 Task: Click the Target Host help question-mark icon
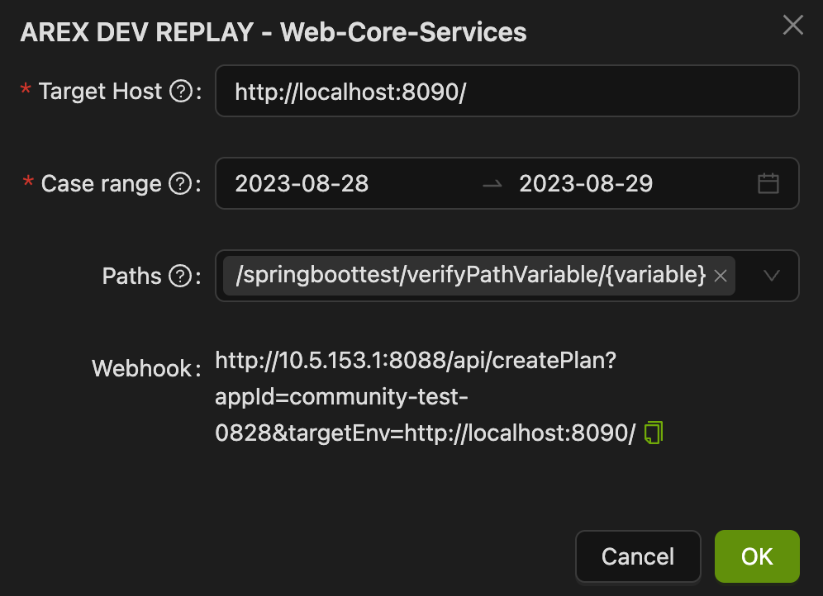tap(181, 92)
